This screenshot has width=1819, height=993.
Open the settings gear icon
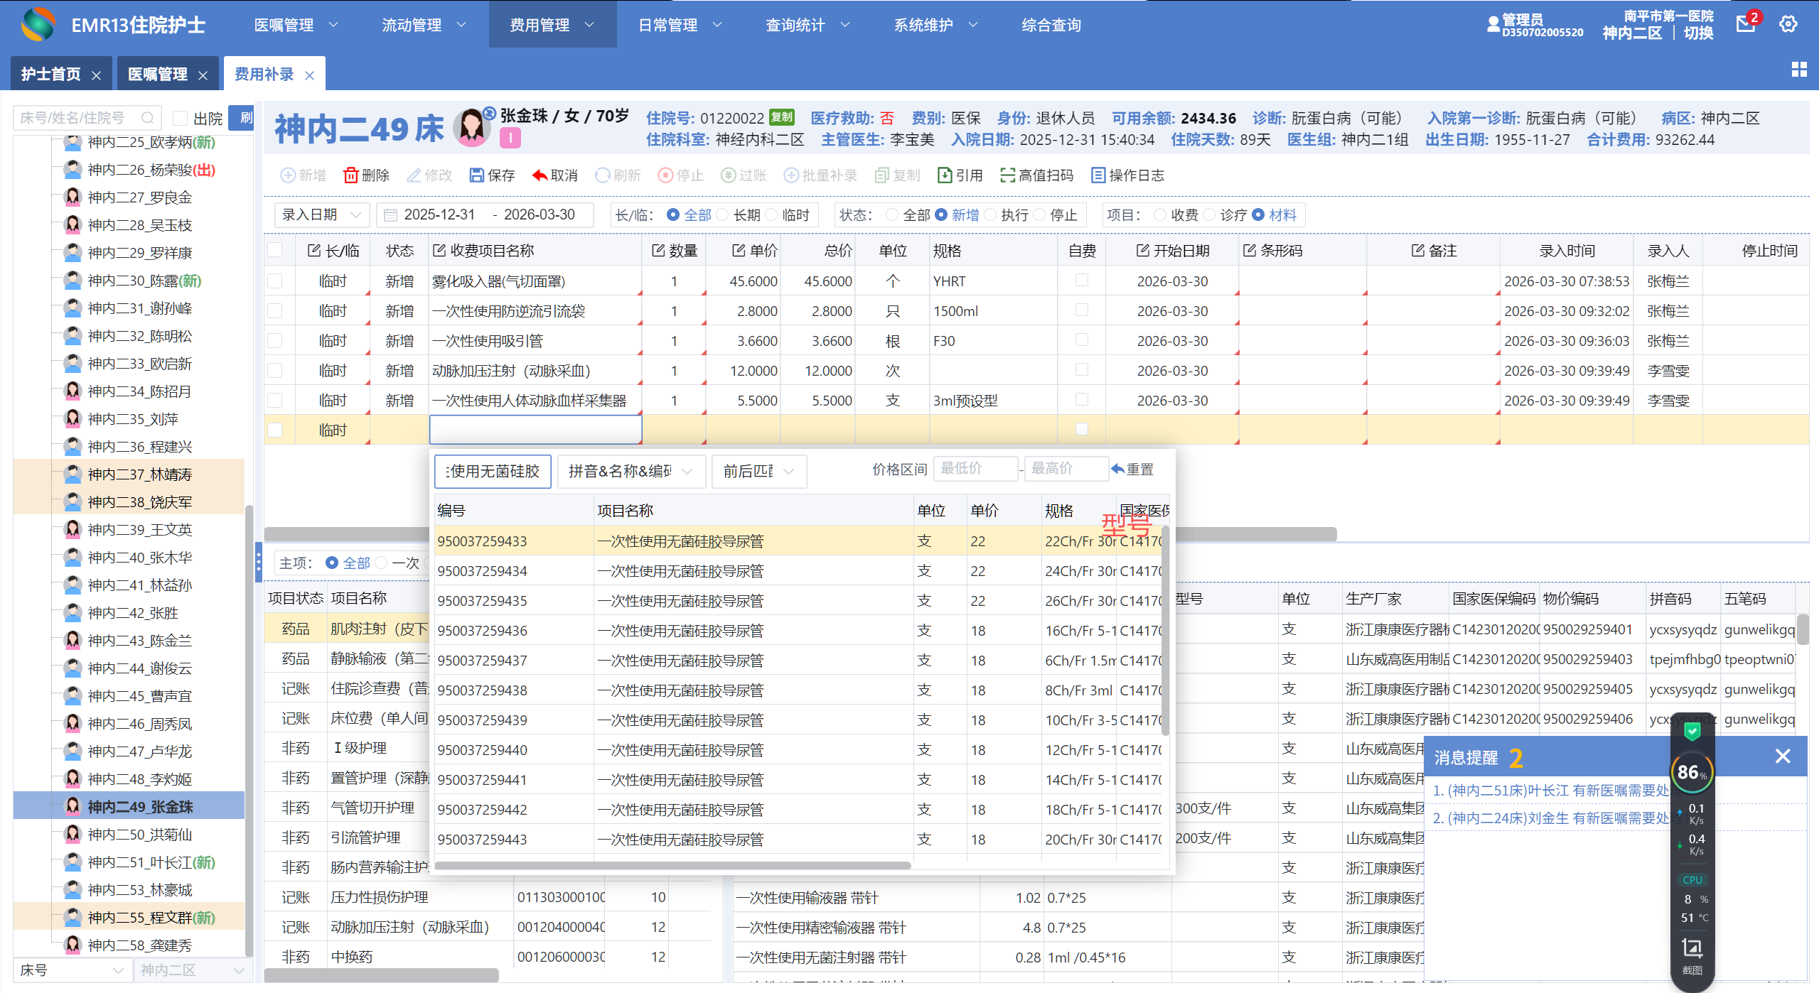coord(1788,24)
